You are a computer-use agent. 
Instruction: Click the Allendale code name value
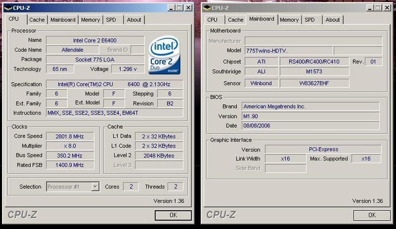pyautogui.click(x=72, y=50)
